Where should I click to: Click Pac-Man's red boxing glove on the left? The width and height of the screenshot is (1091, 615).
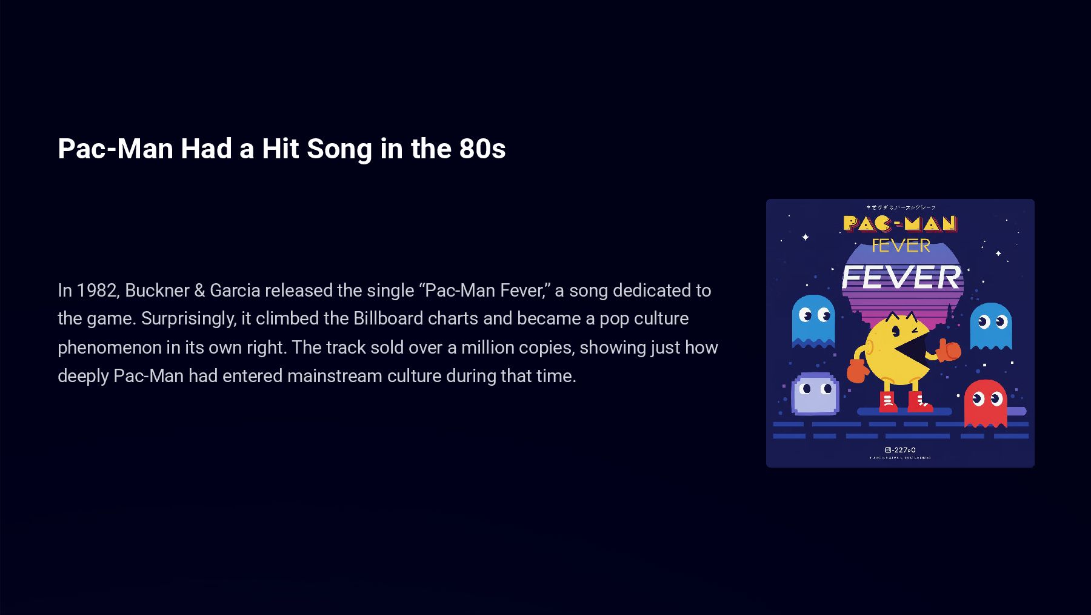857,371
